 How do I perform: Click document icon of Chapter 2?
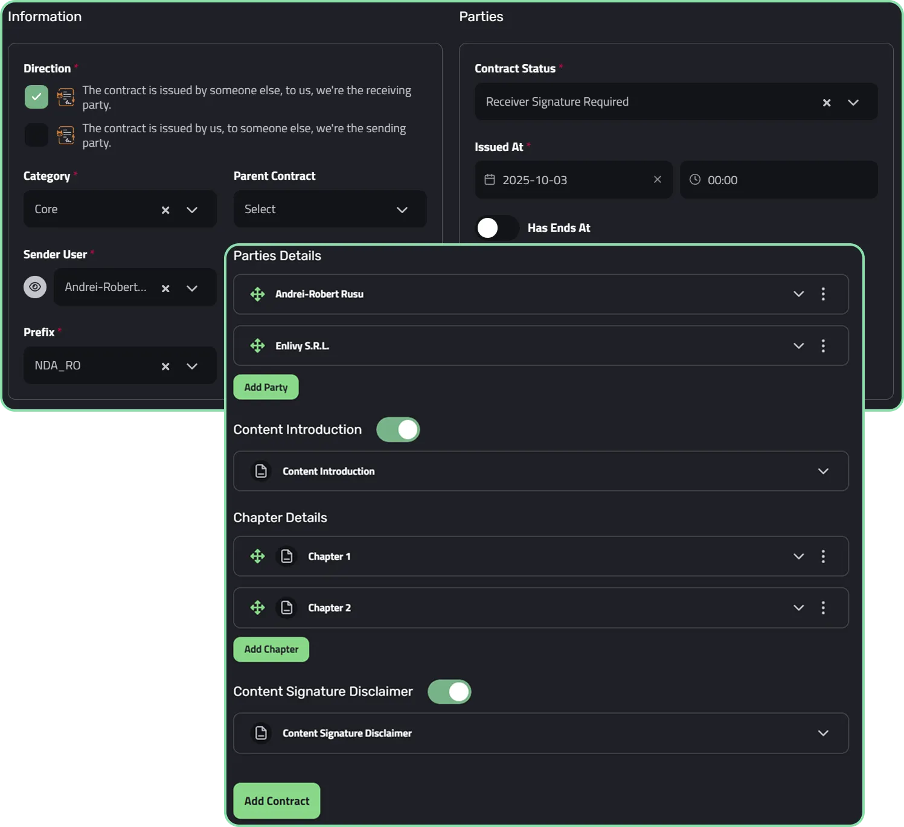click(x=287, y=607)
